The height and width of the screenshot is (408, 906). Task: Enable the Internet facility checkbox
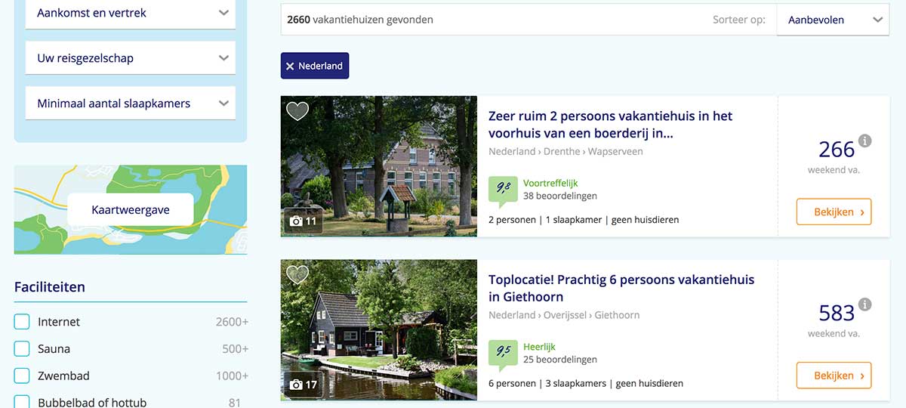pos(22,322)
